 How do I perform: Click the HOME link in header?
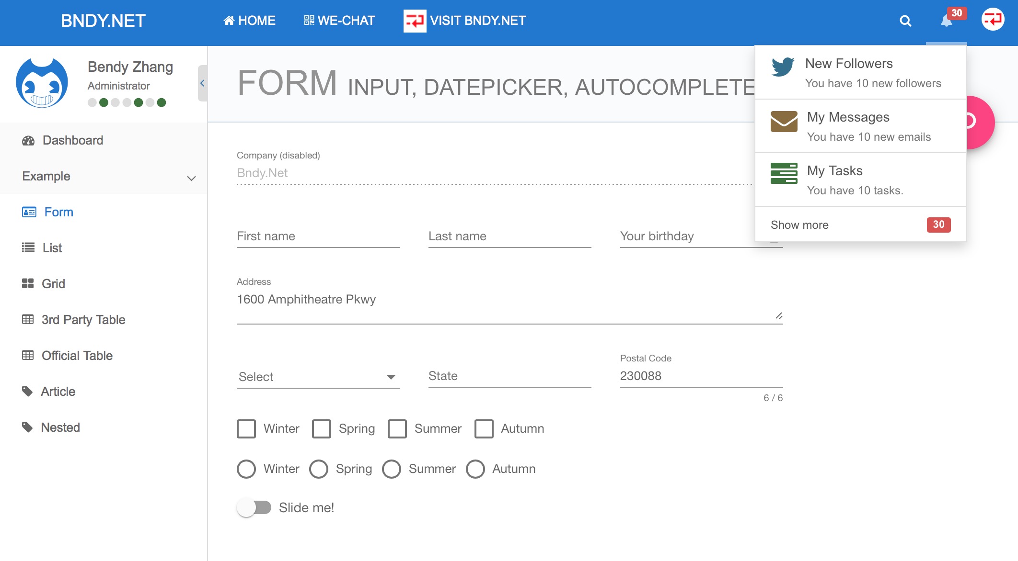click(249, 21)
